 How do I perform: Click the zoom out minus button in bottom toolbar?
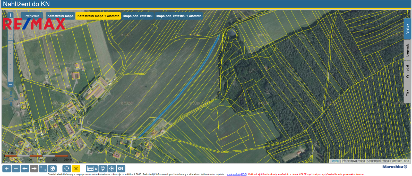click(16, 169)
